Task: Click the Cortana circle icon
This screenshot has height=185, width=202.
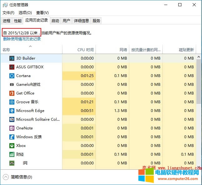Action: point(12,76)
